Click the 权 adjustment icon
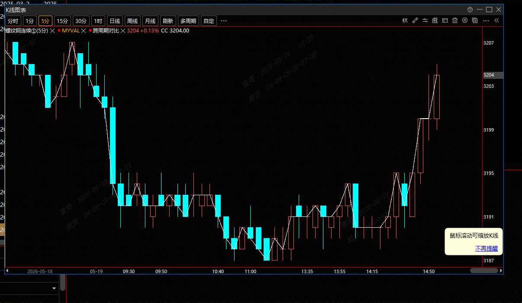 point(405,20)
